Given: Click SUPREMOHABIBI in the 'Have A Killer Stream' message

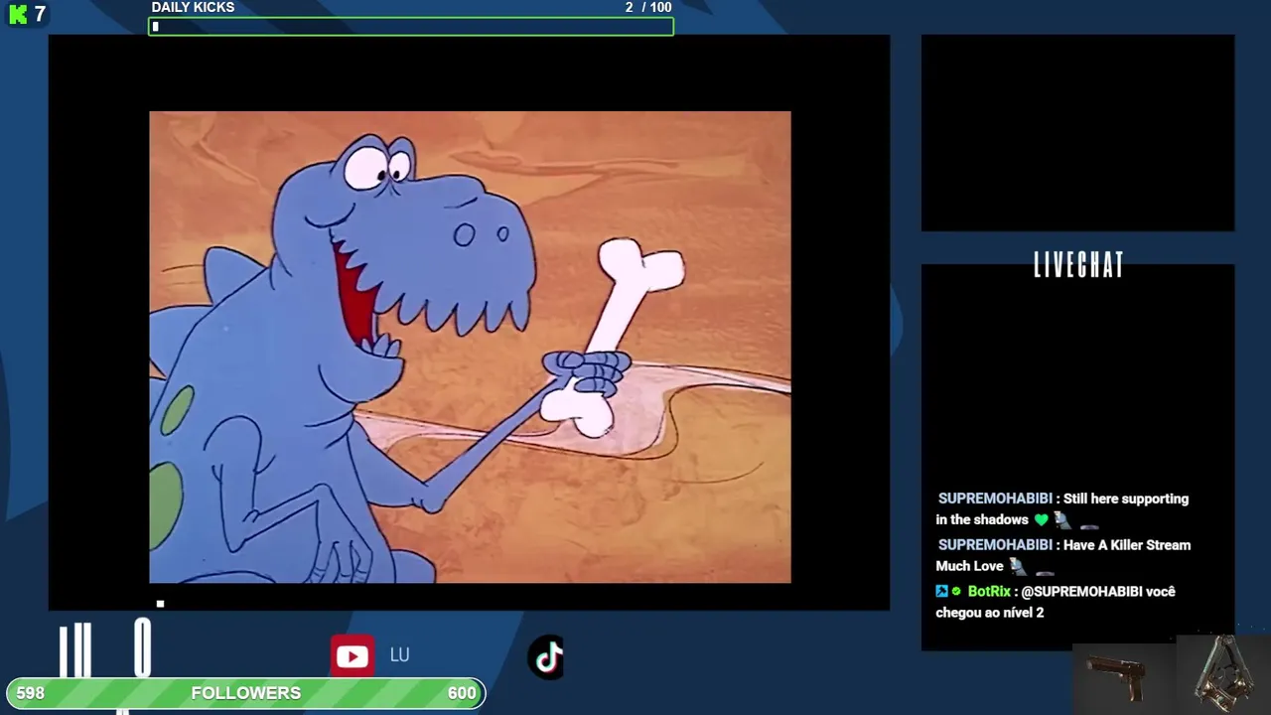Looking at the screenshot, I should pos(995,544).
